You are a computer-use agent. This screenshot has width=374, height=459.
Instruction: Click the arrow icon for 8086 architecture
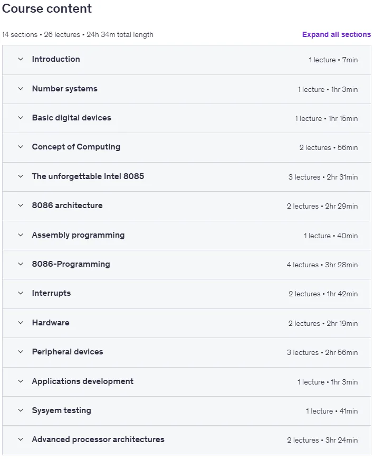21,205
